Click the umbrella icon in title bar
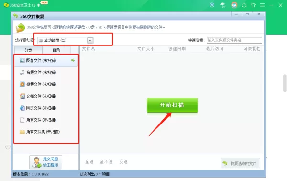 (223, 5)
